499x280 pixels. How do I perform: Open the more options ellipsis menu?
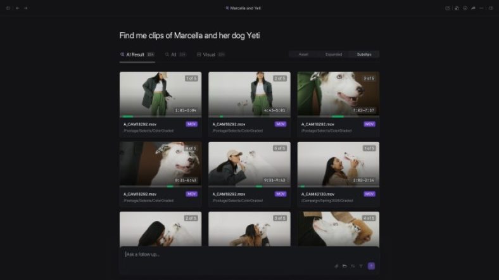(x=482, y=8)
